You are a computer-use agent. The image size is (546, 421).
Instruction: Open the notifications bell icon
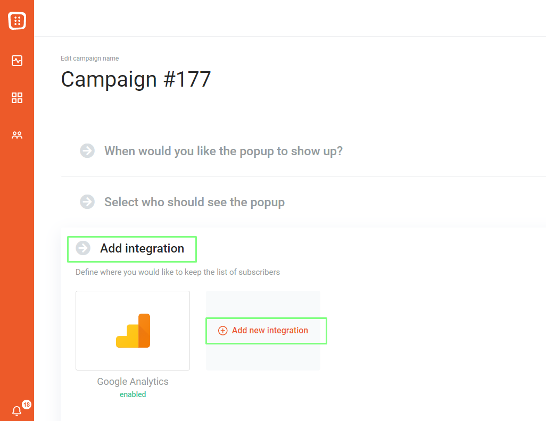(16, 411)
